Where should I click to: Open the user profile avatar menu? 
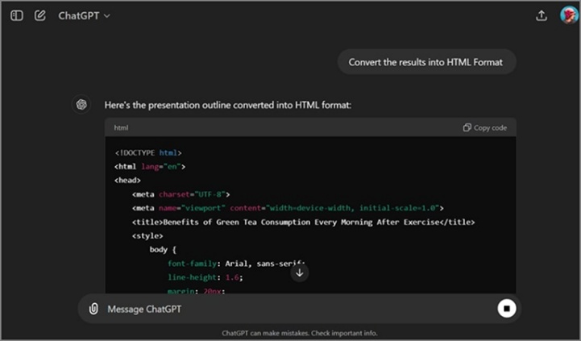point(568,15)
